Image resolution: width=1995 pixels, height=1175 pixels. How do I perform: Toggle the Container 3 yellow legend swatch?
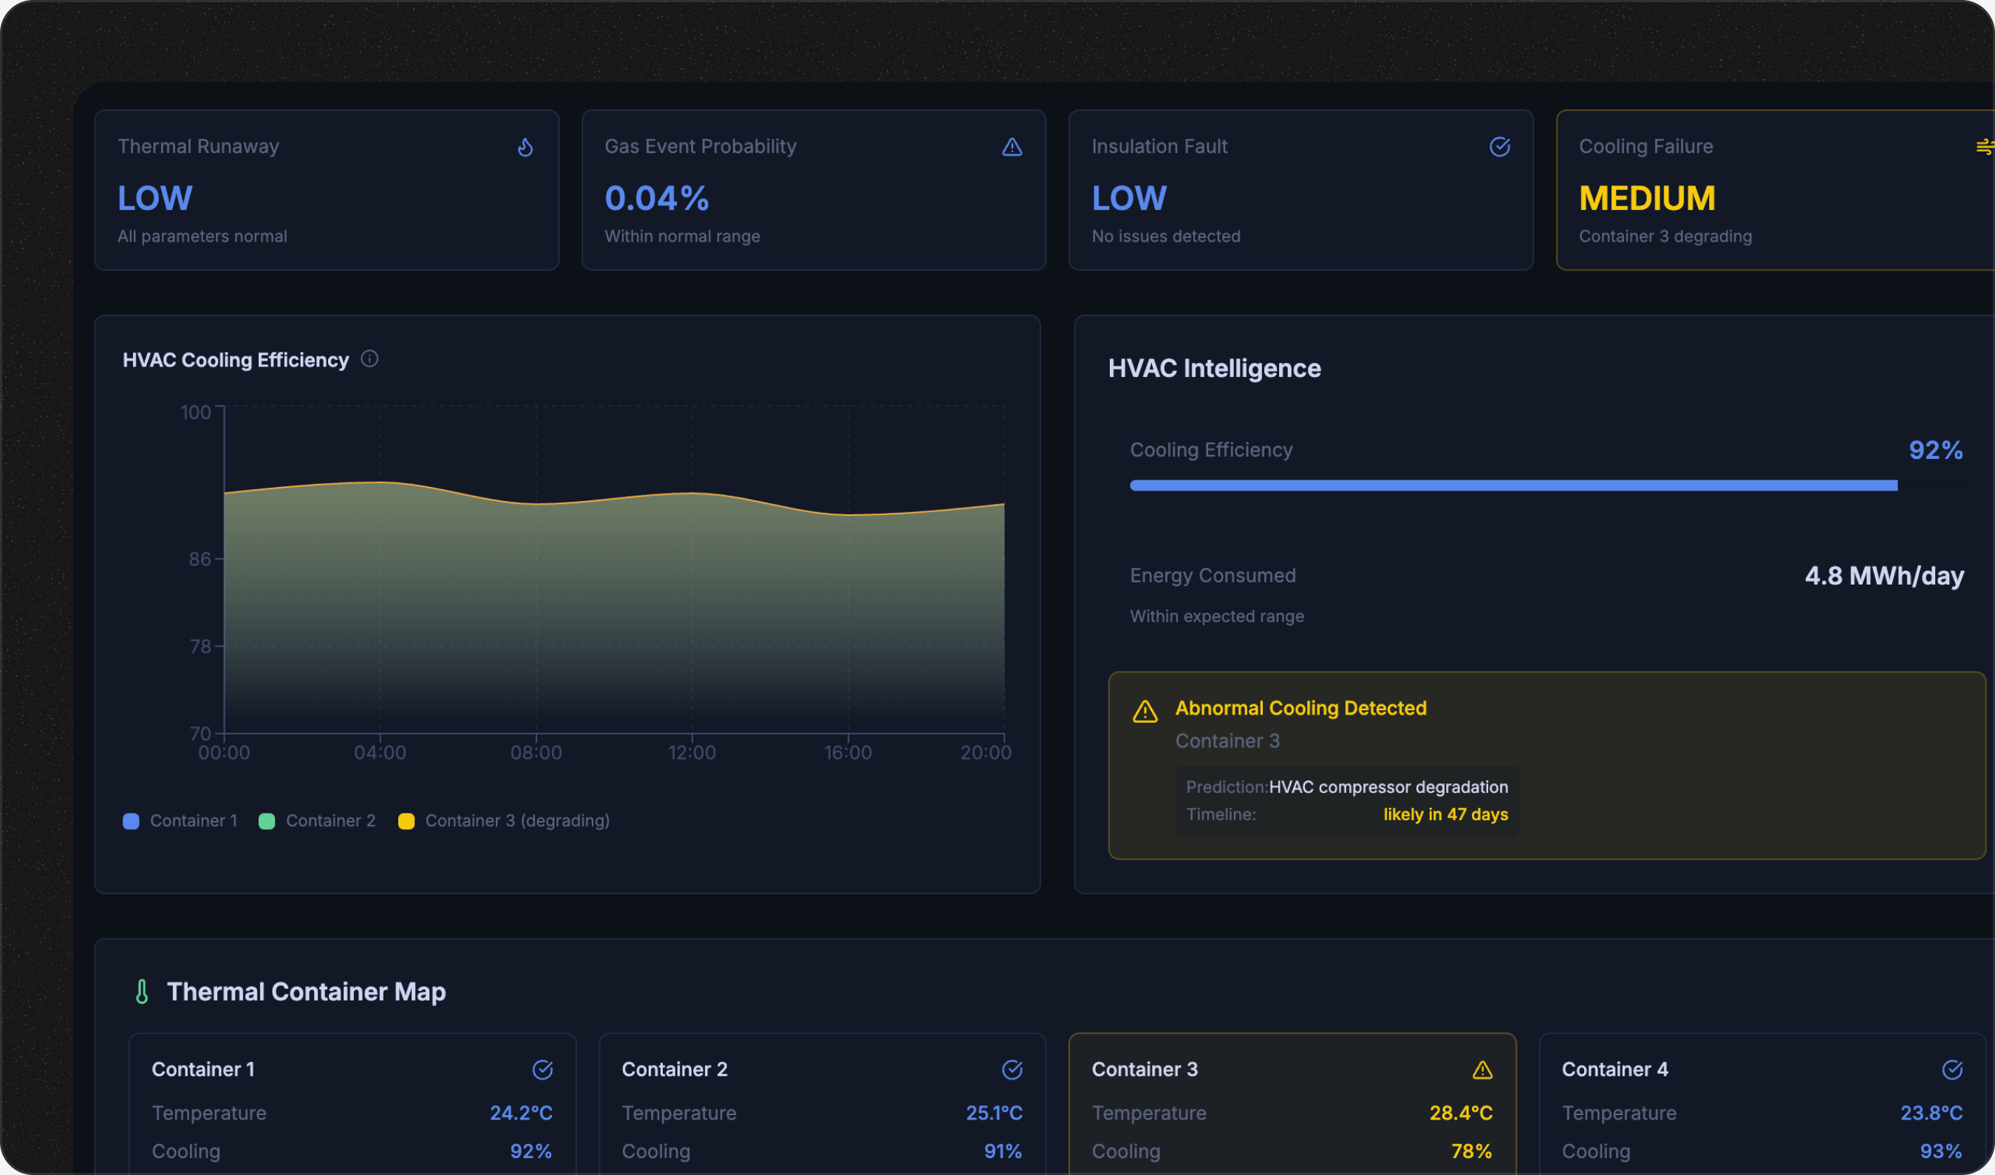tap(406, 821)
